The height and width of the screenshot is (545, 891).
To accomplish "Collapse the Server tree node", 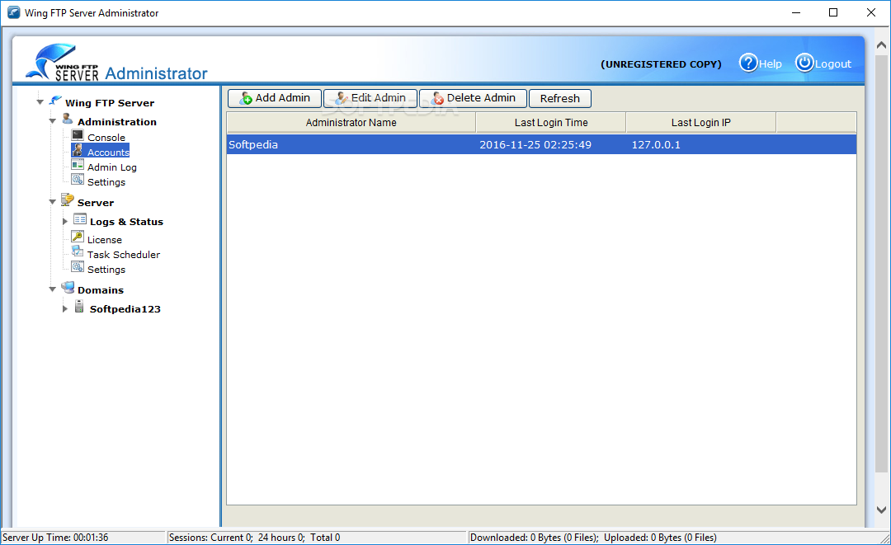I will [52, 202].
